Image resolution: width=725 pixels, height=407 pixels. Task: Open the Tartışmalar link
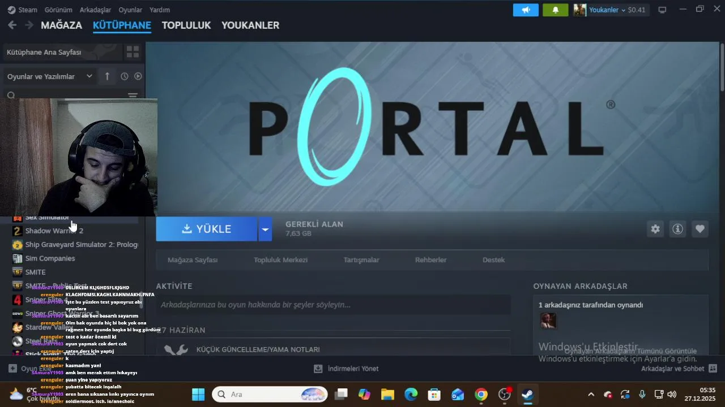[x=361, y=260]
